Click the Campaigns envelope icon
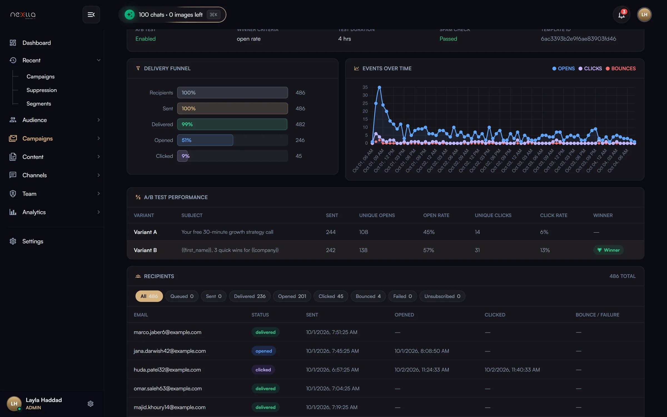The width and height of the screenshot is (667, 417). click(x=13, y=138)
